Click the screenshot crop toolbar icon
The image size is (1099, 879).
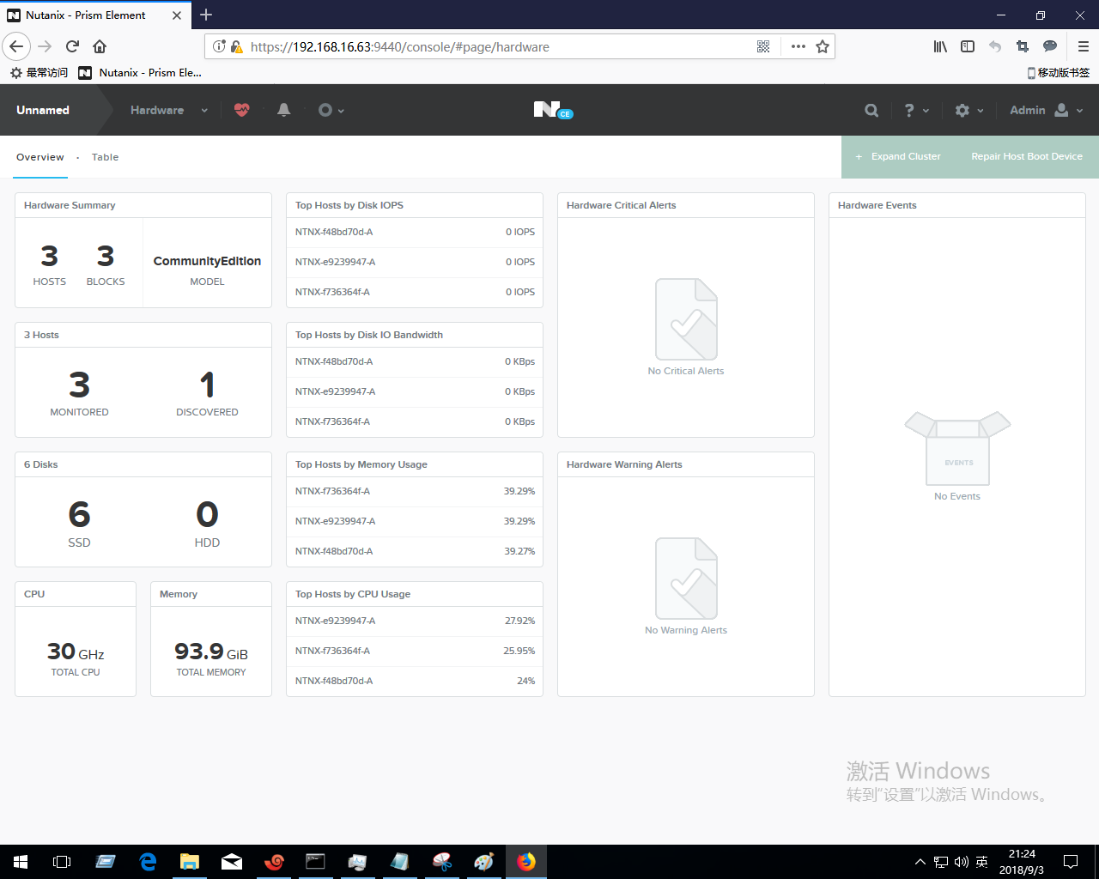pos(1023,46)
